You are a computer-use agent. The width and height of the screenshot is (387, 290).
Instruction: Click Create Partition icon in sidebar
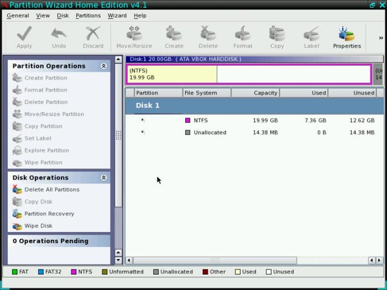tap(17, 78)
